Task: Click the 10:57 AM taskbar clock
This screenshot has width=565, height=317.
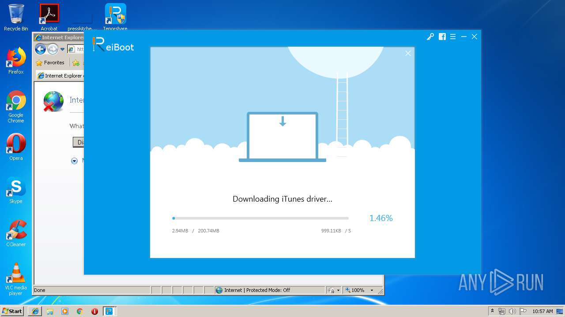Action: coord(542,311)
